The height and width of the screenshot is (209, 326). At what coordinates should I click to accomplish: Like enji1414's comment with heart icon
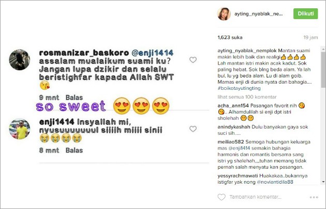tap(193, 129)
